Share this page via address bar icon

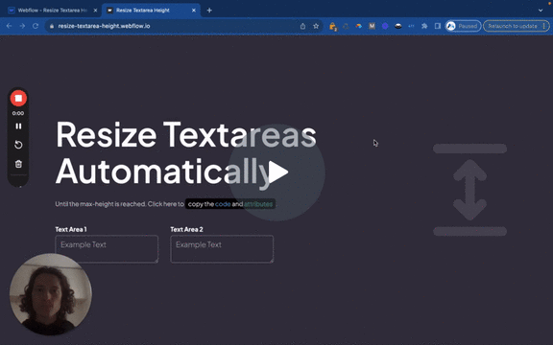coord(302,26)
